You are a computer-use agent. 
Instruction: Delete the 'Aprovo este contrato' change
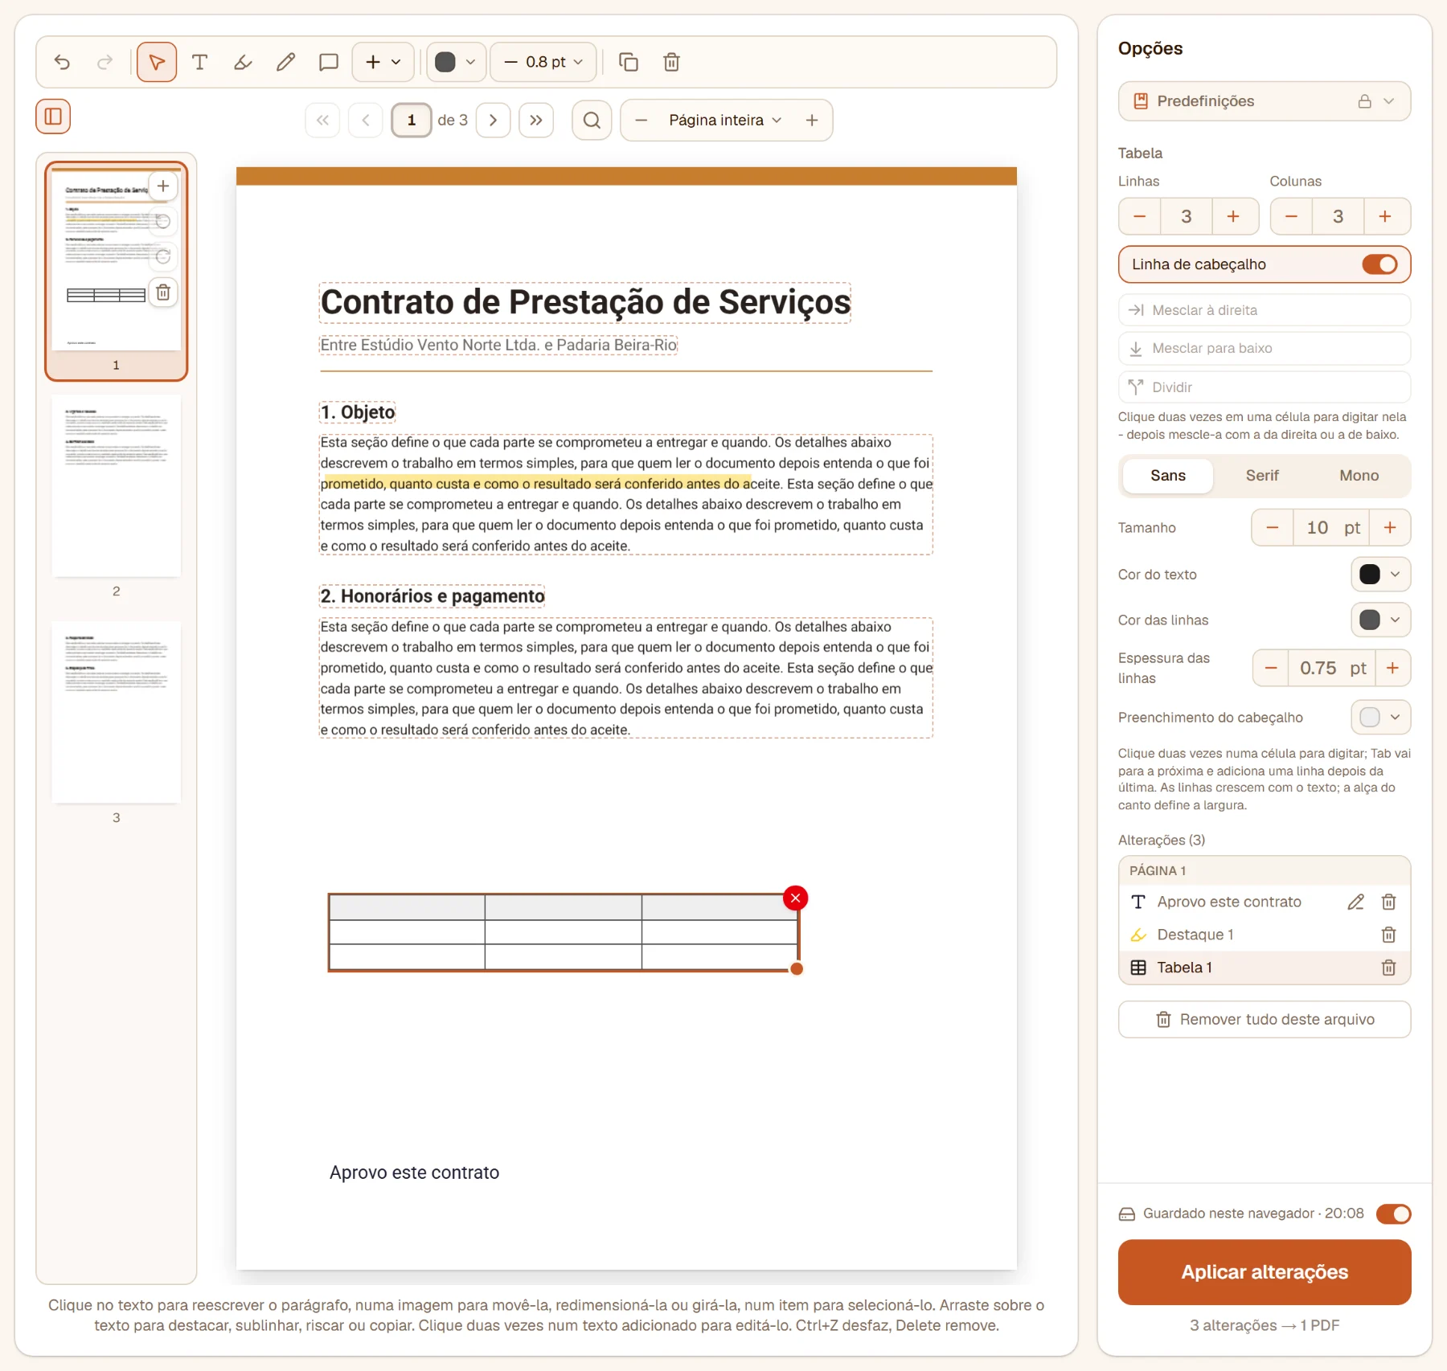pos(1388,902)
